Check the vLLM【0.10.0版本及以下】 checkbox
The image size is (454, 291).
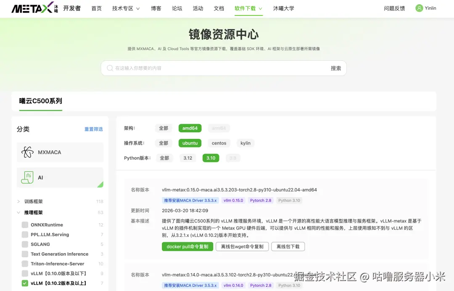pyautogui.click(x=25, y=273)
